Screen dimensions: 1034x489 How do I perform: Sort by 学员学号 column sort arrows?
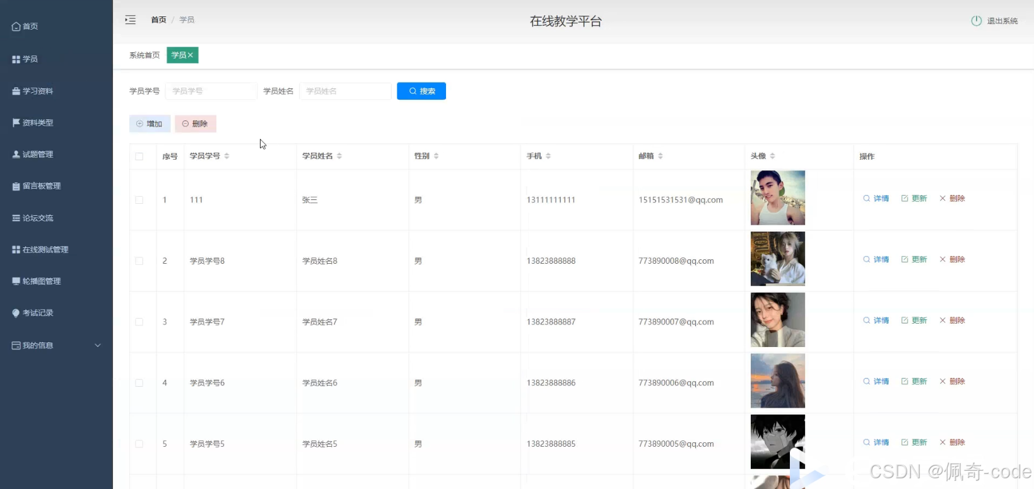(226, 156)
